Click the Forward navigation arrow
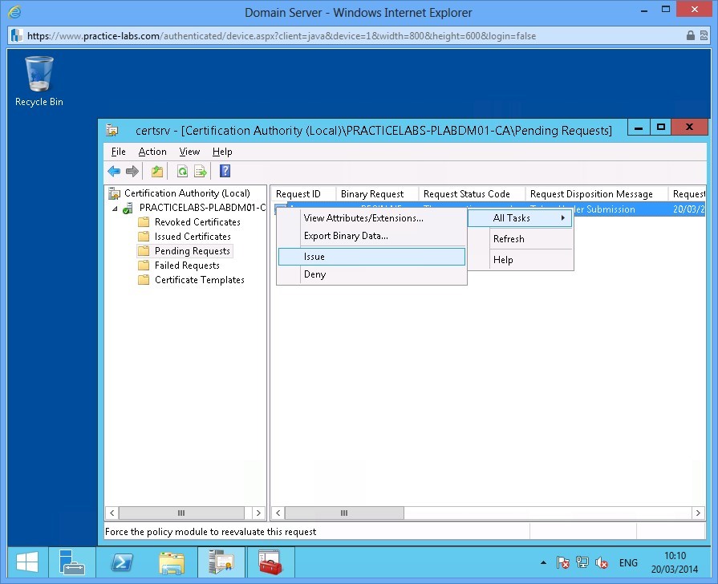The width and height of the screenshot is (718, 584). (132, 171)
